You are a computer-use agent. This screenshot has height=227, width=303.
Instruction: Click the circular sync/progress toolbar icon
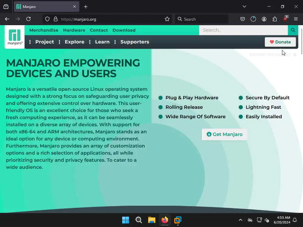point(253,19)
